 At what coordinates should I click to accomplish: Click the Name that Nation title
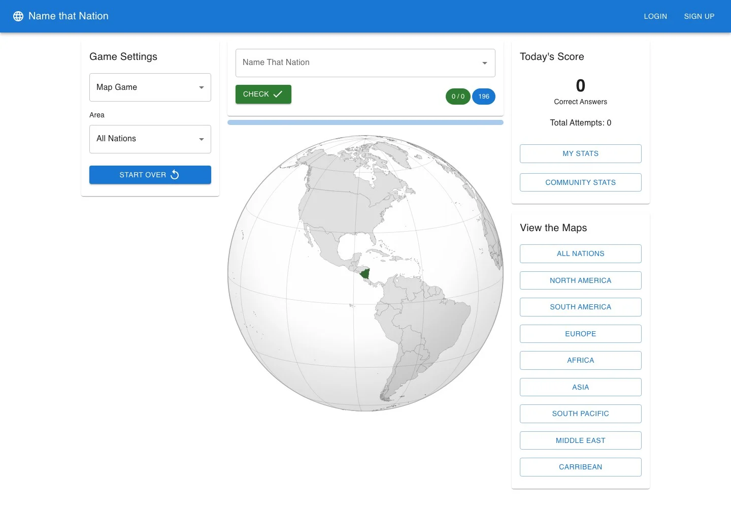pos(69,16)
